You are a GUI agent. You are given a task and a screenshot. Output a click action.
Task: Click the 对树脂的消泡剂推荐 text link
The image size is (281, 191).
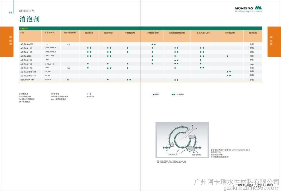point(220,157)
